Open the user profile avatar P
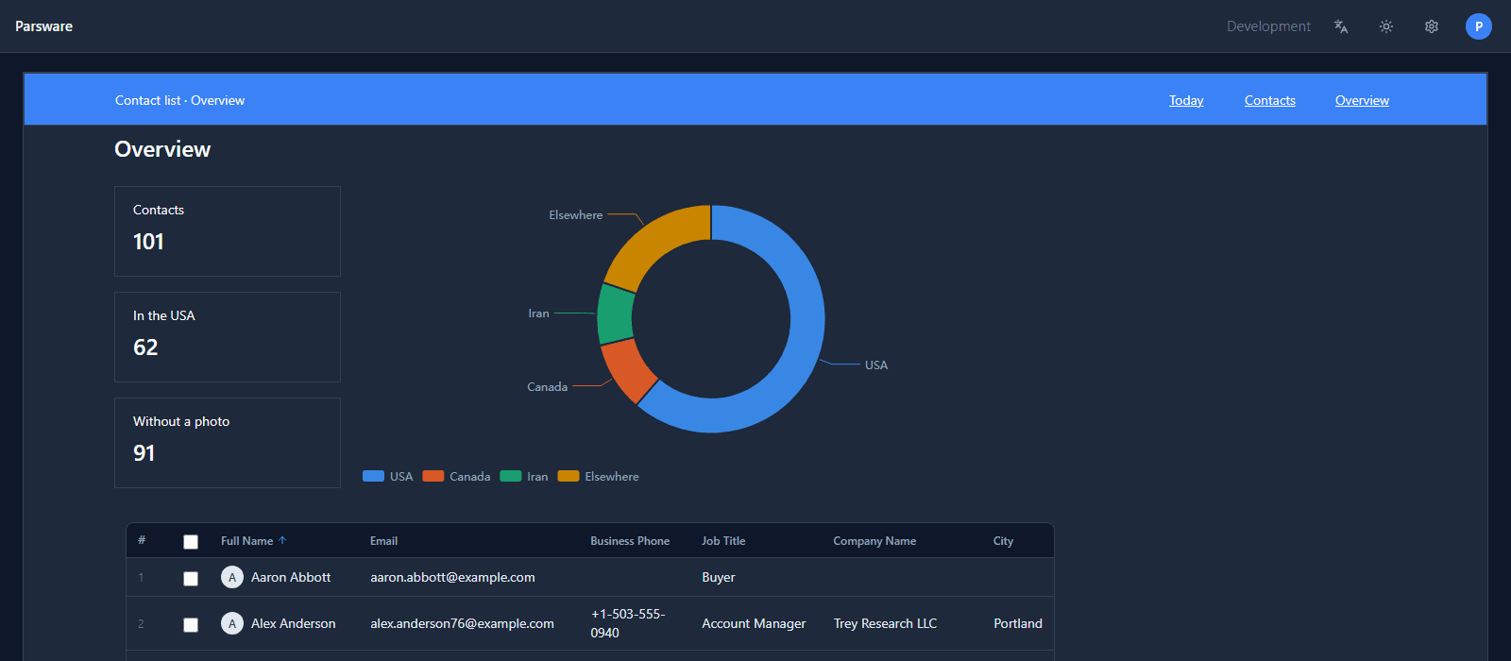 point(1479,26)
